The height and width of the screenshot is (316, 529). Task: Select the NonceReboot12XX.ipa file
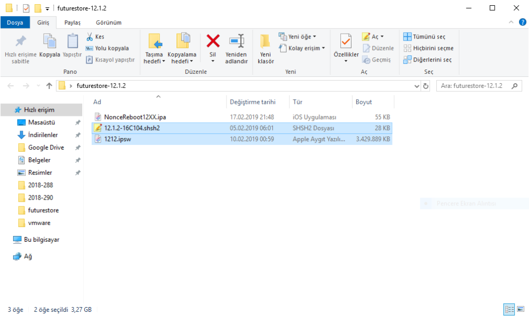pos(134,117)
